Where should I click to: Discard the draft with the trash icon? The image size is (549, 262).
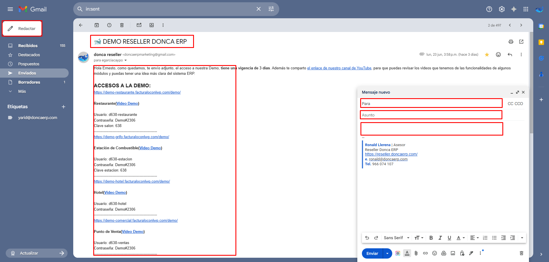coord(521,253)
